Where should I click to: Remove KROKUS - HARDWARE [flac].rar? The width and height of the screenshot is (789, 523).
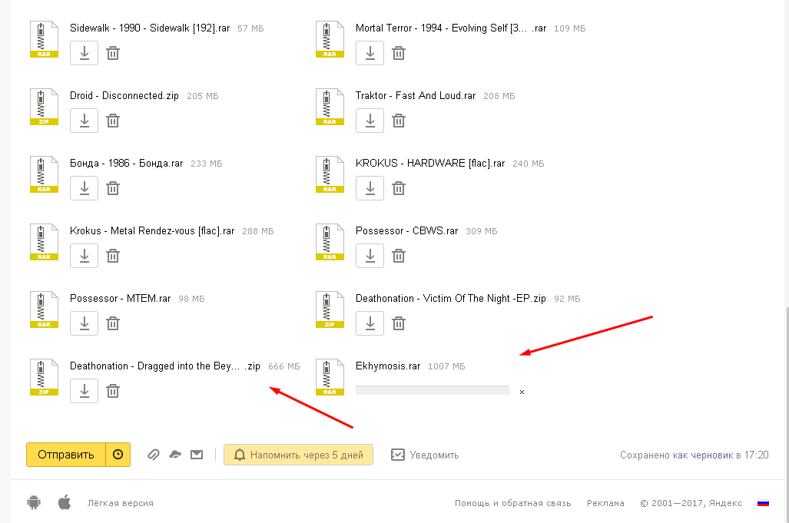point(399,188)
